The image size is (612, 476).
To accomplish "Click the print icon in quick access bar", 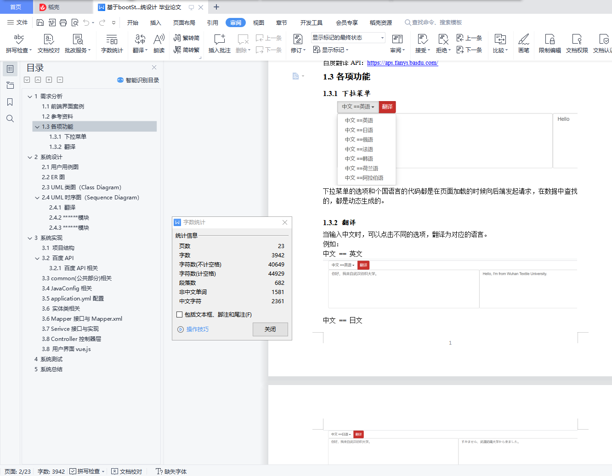I will point(63,23).
